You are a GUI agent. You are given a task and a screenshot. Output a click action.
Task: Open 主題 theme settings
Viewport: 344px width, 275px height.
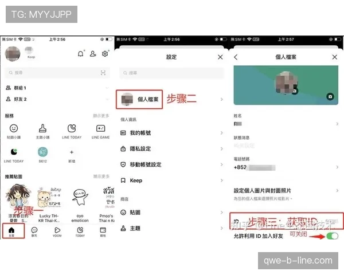[172, 228]
